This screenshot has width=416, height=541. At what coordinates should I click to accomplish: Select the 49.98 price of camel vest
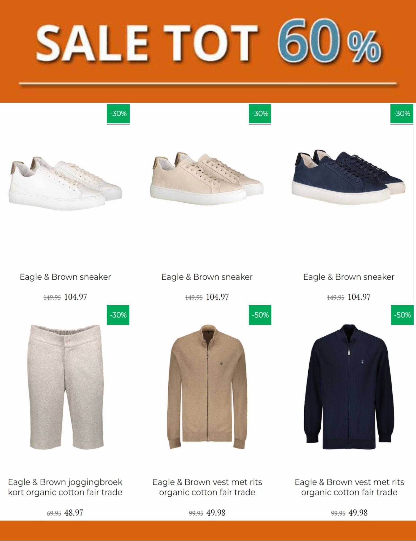(216, 513)
